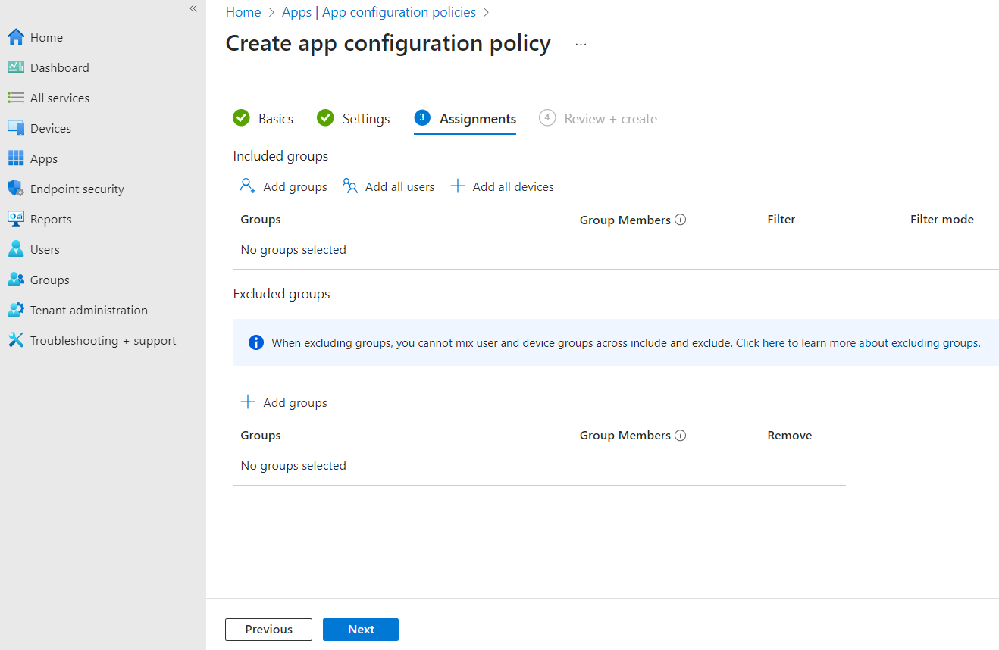Open Dashboard from the sidebar
Image resolution: width=999 pixels, height=650 pixels.
pos(60,67)
